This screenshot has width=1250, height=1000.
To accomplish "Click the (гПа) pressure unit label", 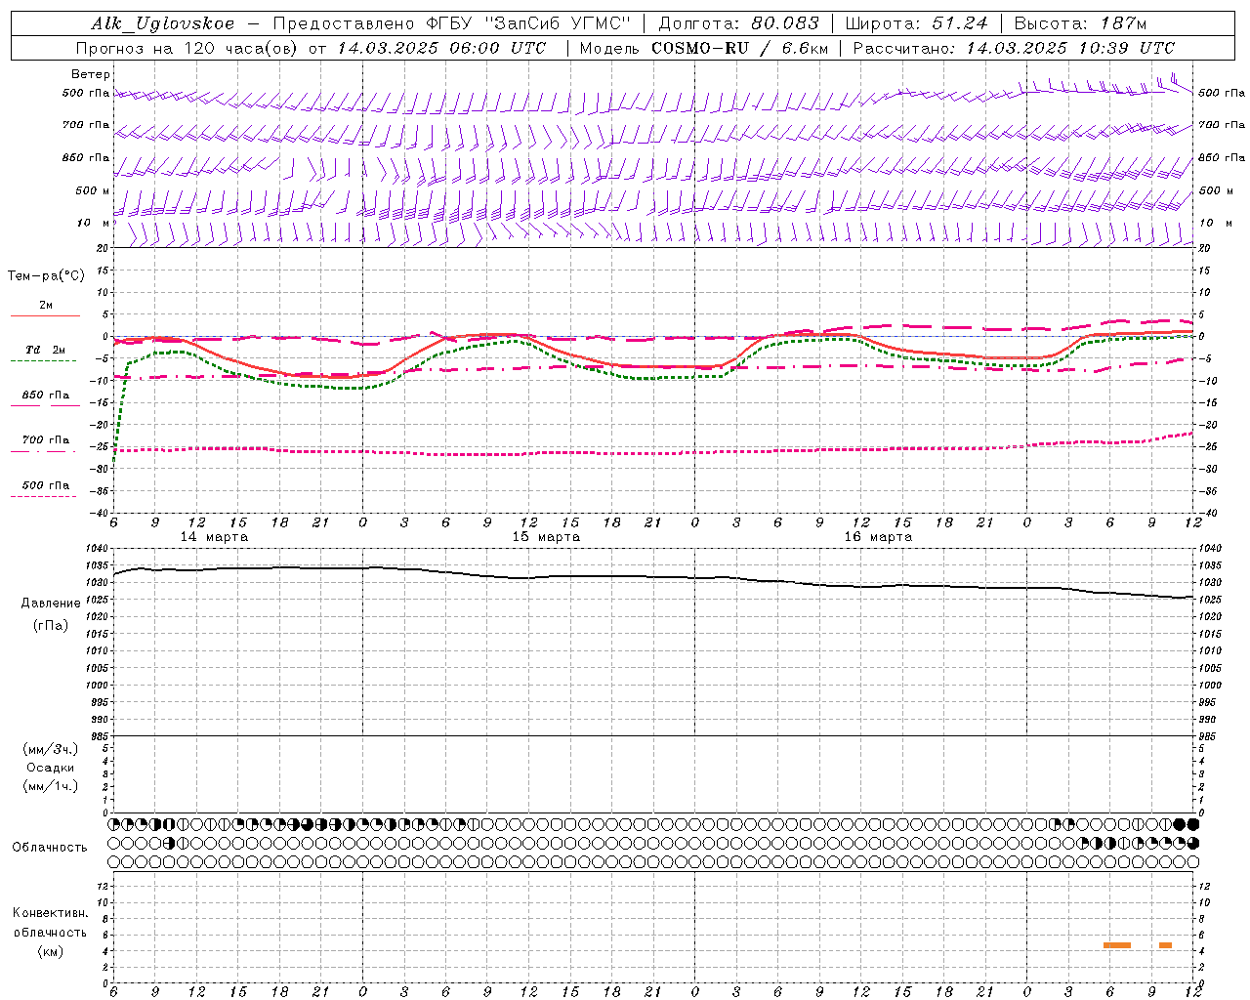I will click(x=51, y=625).
